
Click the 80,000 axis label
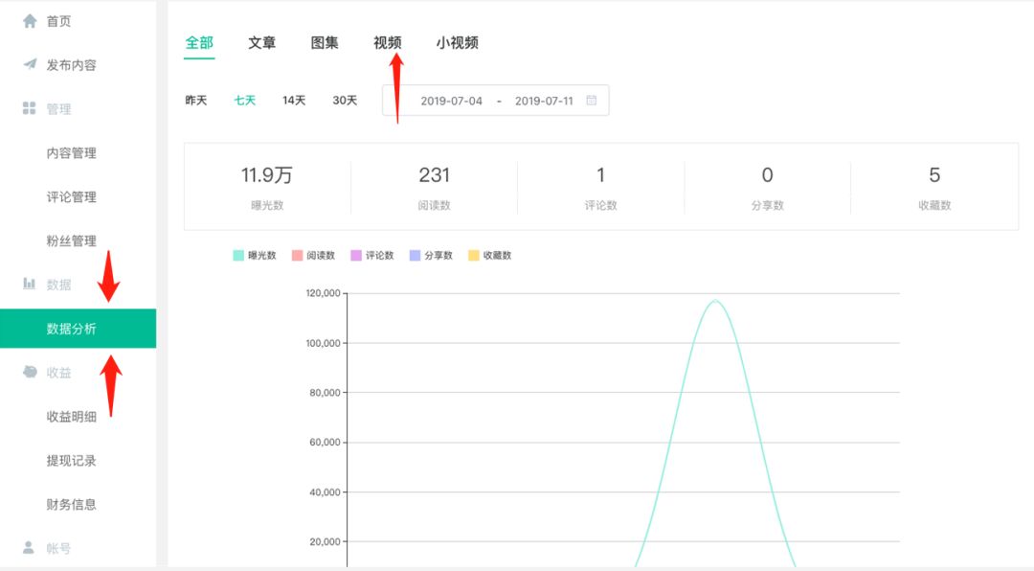click(326, 393)
